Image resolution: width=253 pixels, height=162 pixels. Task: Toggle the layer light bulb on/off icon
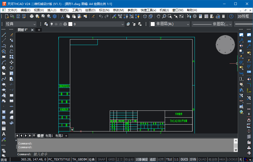pos(52,24)
